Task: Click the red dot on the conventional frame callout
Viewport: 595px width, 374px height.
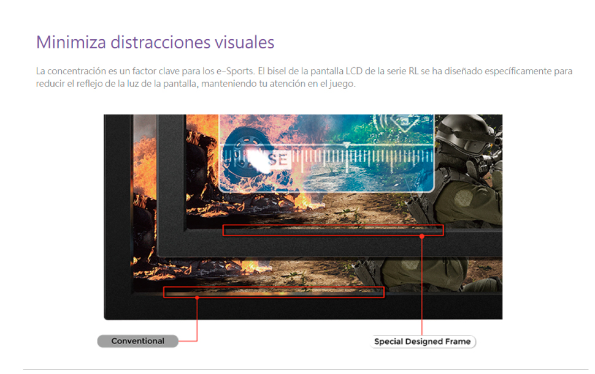Action: pyautogui.click(x=197, y=297)
